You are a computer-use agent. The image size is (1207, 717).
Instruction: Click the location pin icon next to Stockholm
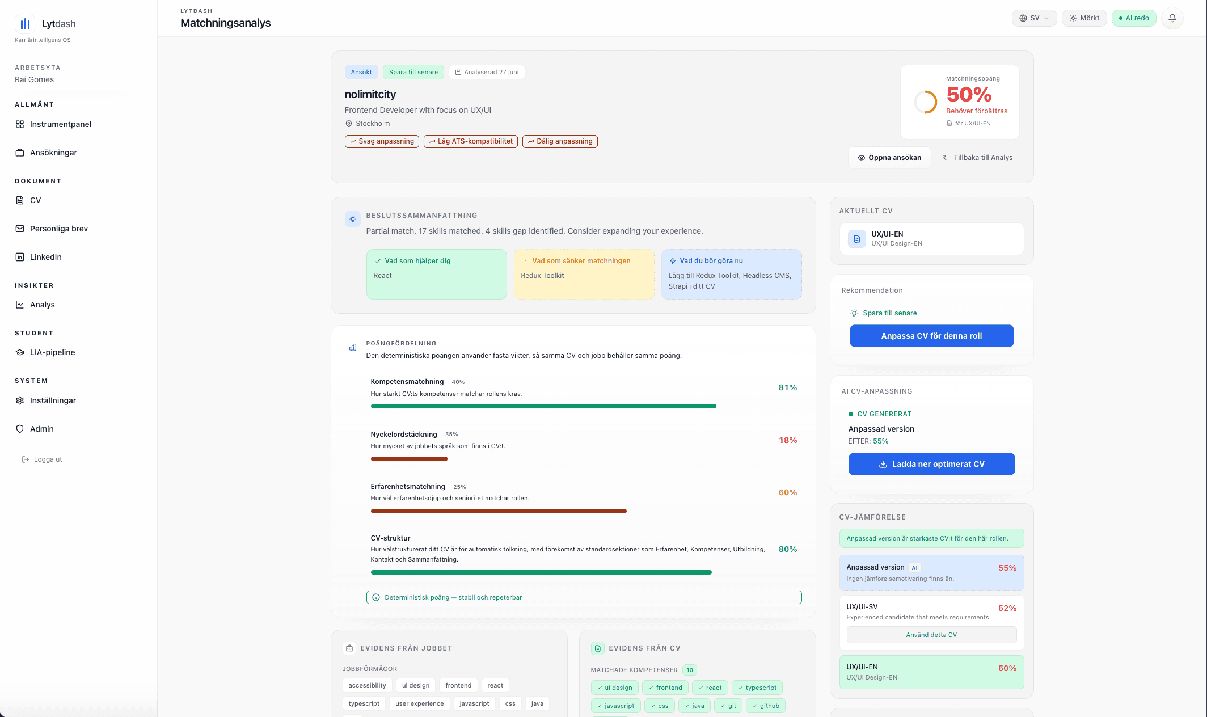349,124
